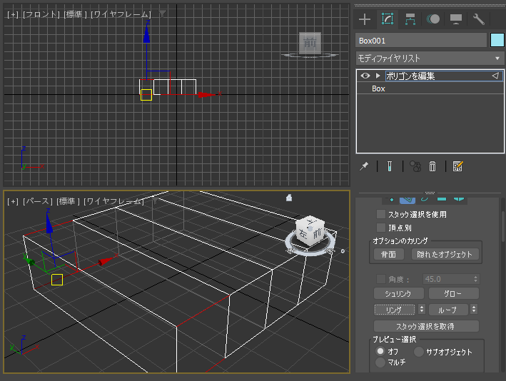Click the Make Unique icon
The image size is (506, 381).
pyautogui.click(x=415, y=166)
